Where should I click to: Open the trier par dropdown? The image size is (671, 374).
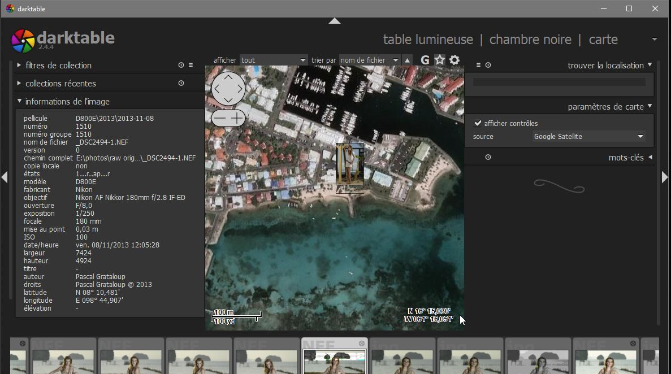click(x=370, y=60)
